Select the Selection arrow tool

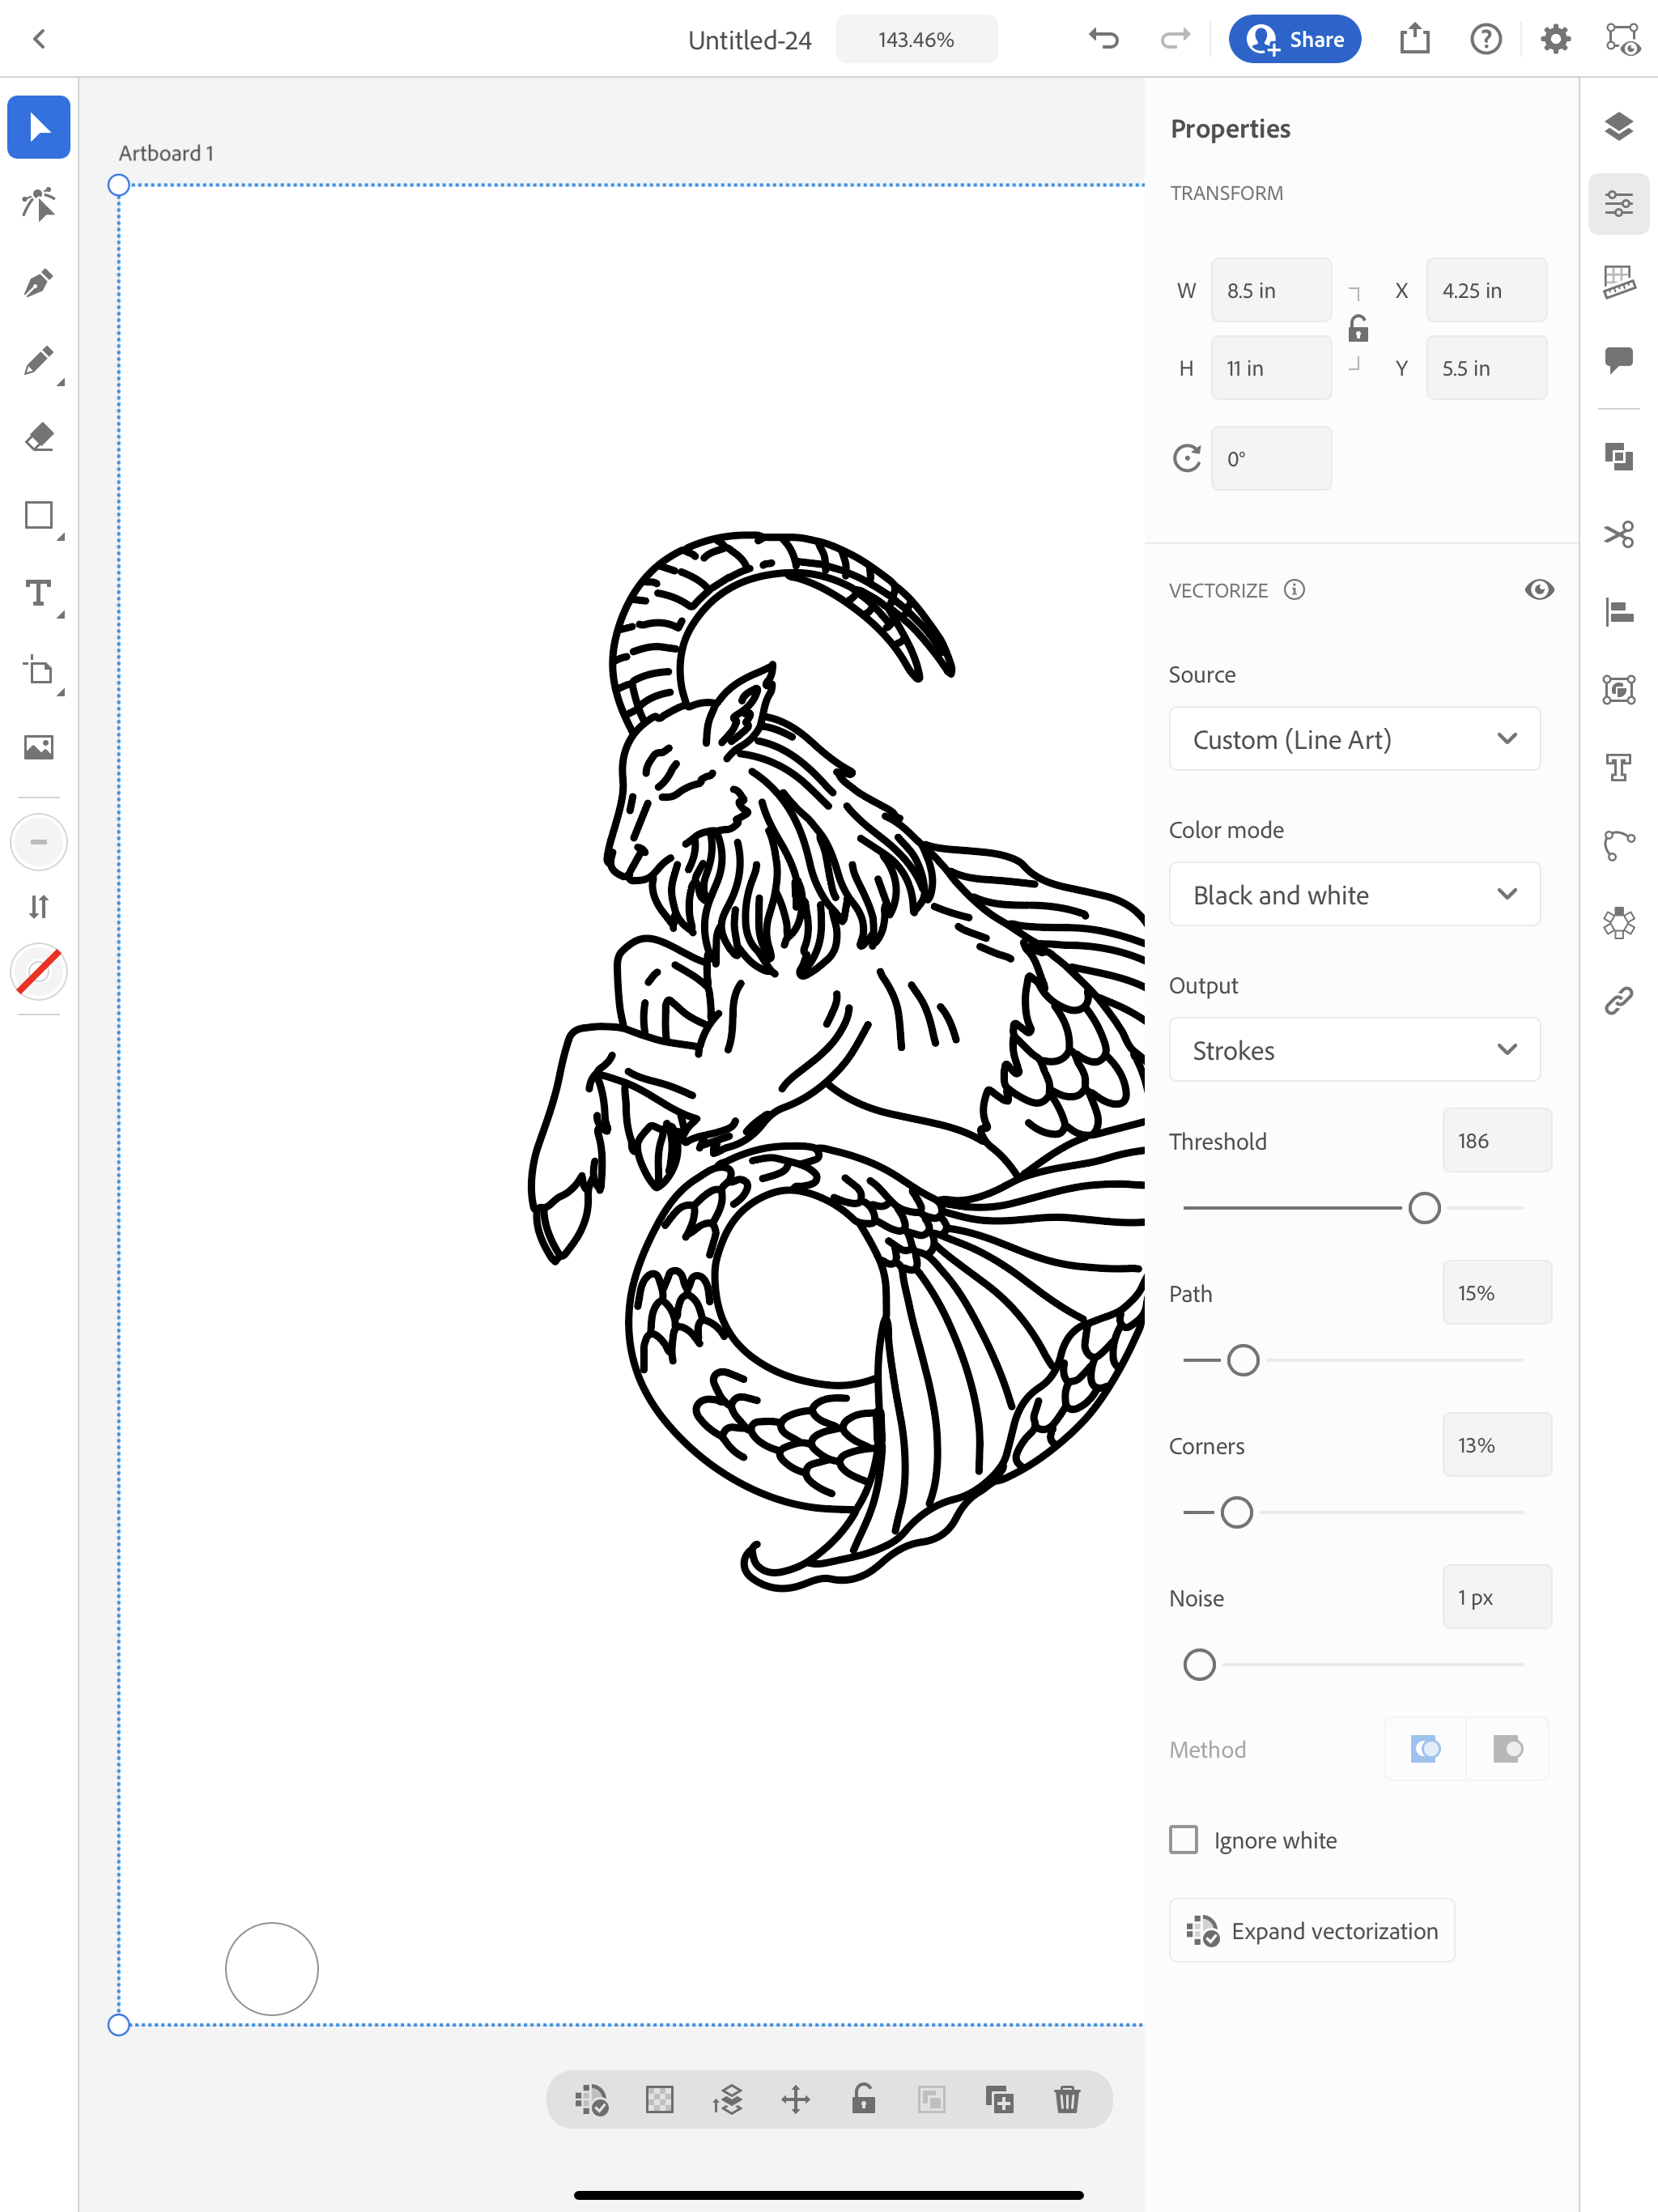click(x=39, y=127)
